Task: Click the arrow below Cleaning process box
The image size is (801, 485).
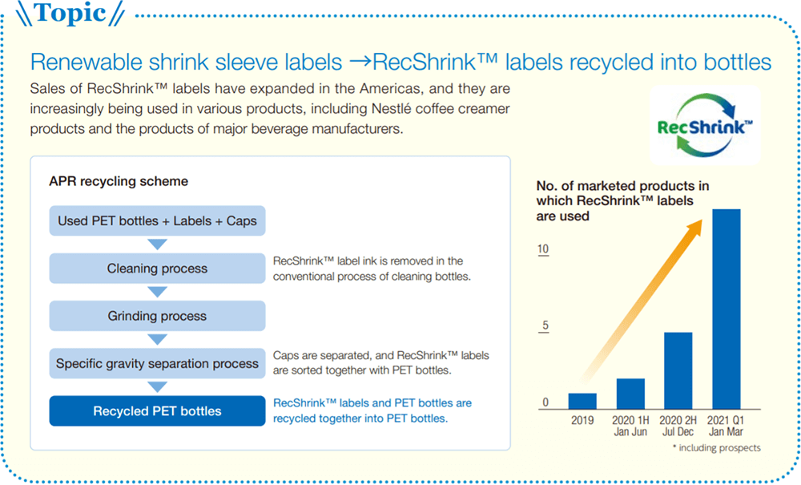Action: [x=157, y=292]
